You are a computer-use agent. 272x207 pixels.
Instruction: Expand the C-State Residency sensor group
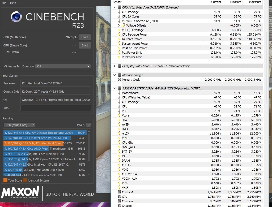(114, 66)
